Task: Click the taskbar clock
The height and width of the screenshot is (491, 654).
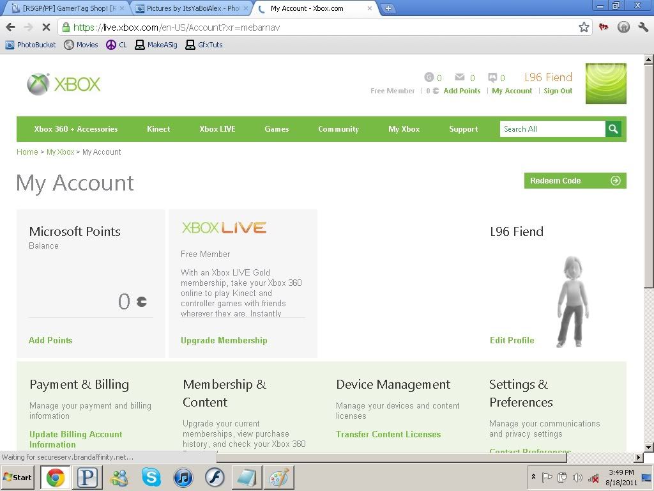Action: tap(621, 478)
